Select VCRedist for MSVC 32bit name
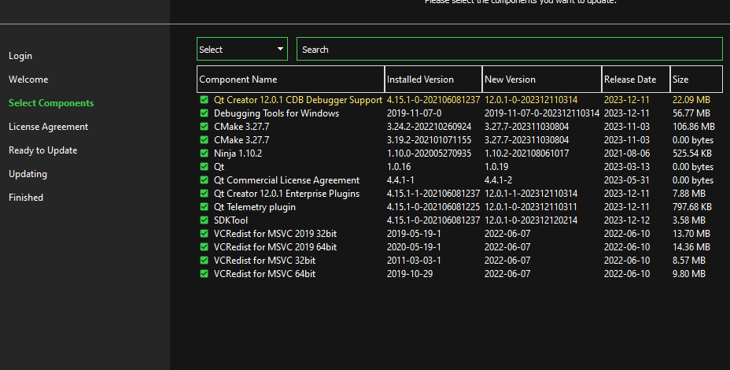 264,260
